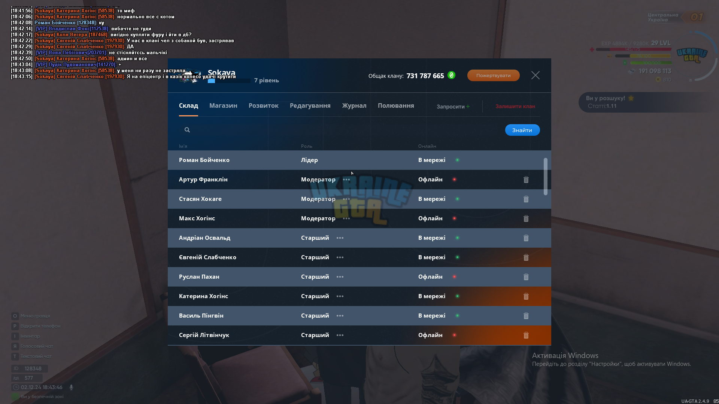Expand role menu for Василь Пінгвін
This screenshot has width=719, height=404.
tap(340, 316)
